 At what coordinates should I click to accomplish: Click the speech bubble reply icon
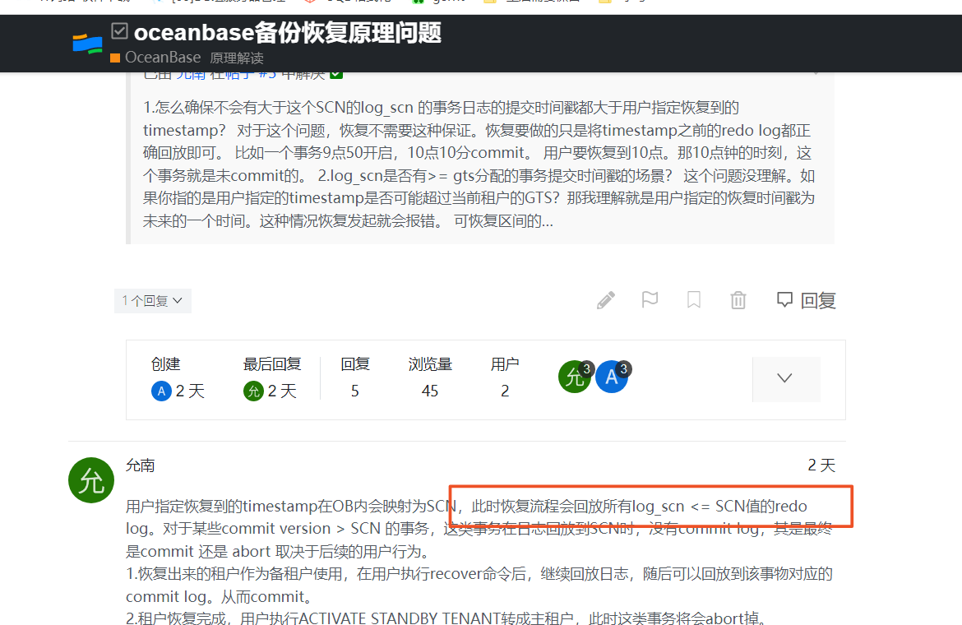(784, 300)
